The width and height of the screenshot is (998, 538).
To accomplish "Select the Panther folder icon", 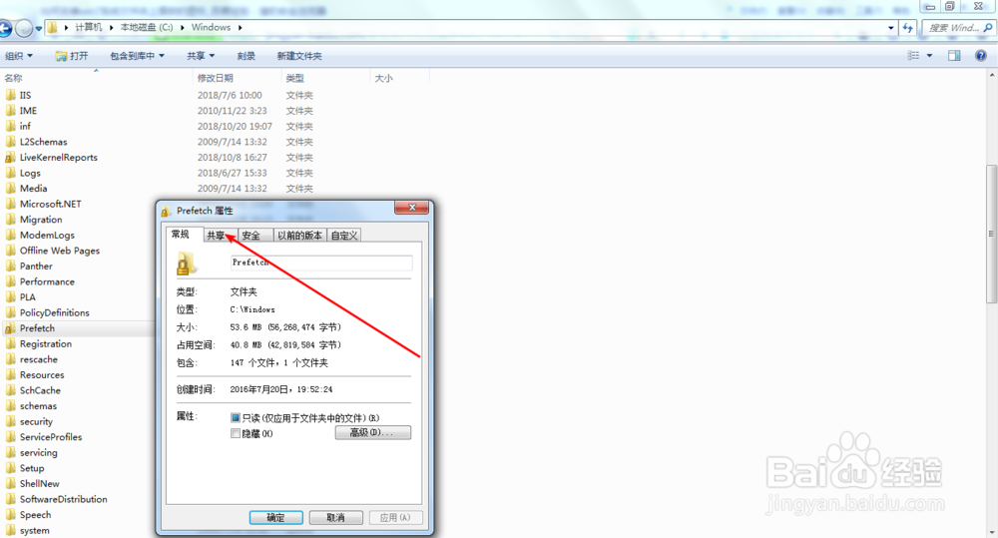I will [x=10, y=267].
